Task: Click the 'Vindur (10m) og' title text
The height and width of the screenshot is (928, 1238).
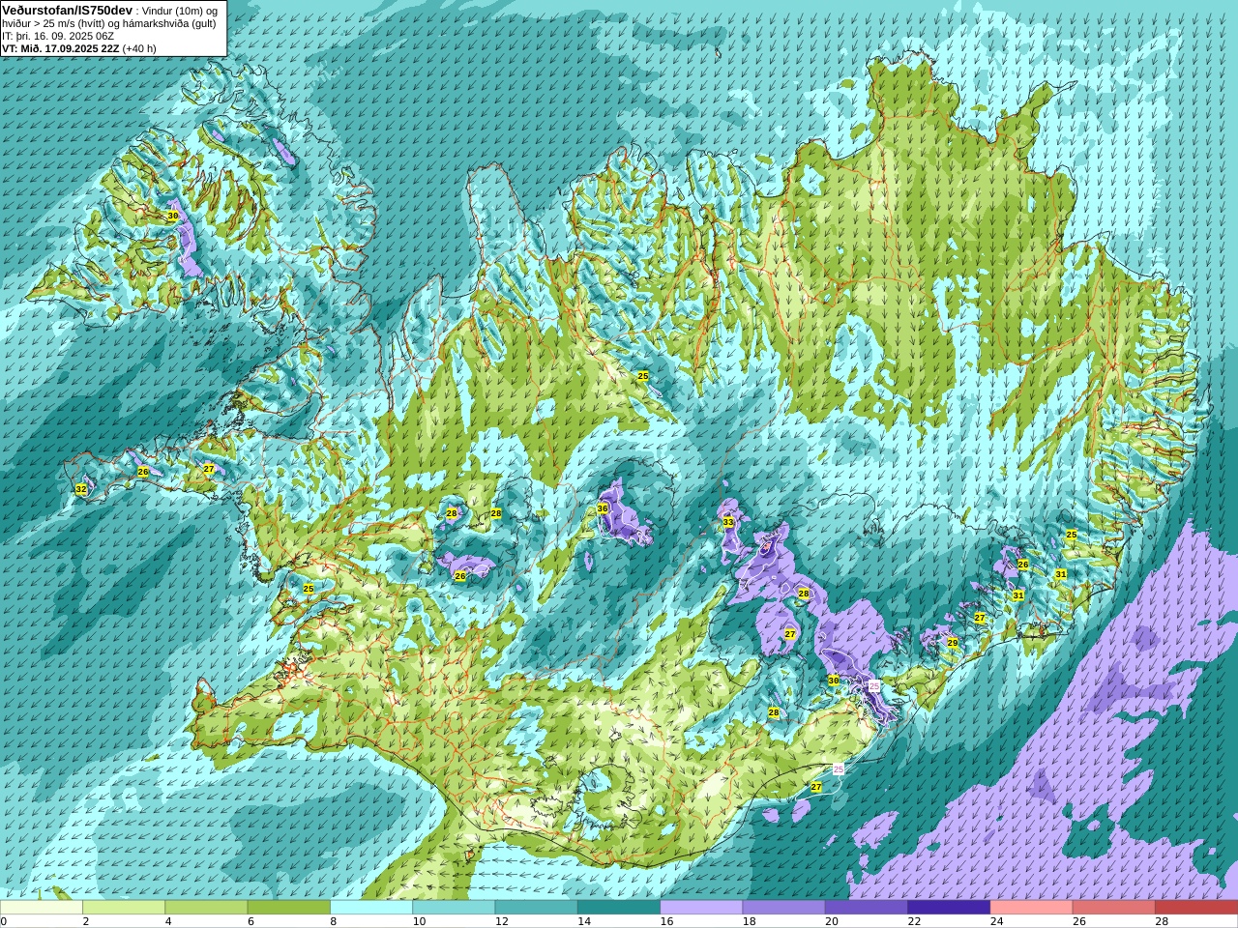Action: (179, 10)
